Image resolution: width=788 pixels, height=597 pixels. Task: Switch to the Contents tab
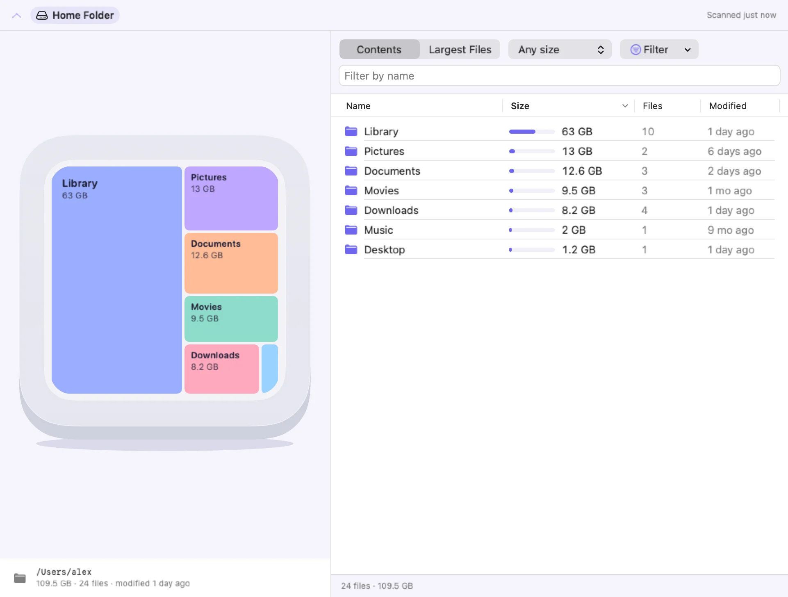379,50
